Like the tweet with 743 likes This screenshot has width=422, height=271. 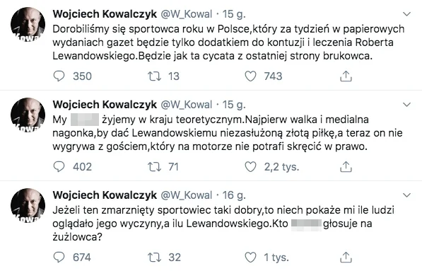tap(250, 76)
